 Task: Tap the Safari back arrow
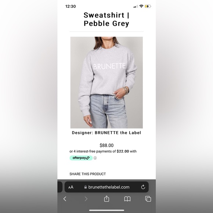click(65, 199)
